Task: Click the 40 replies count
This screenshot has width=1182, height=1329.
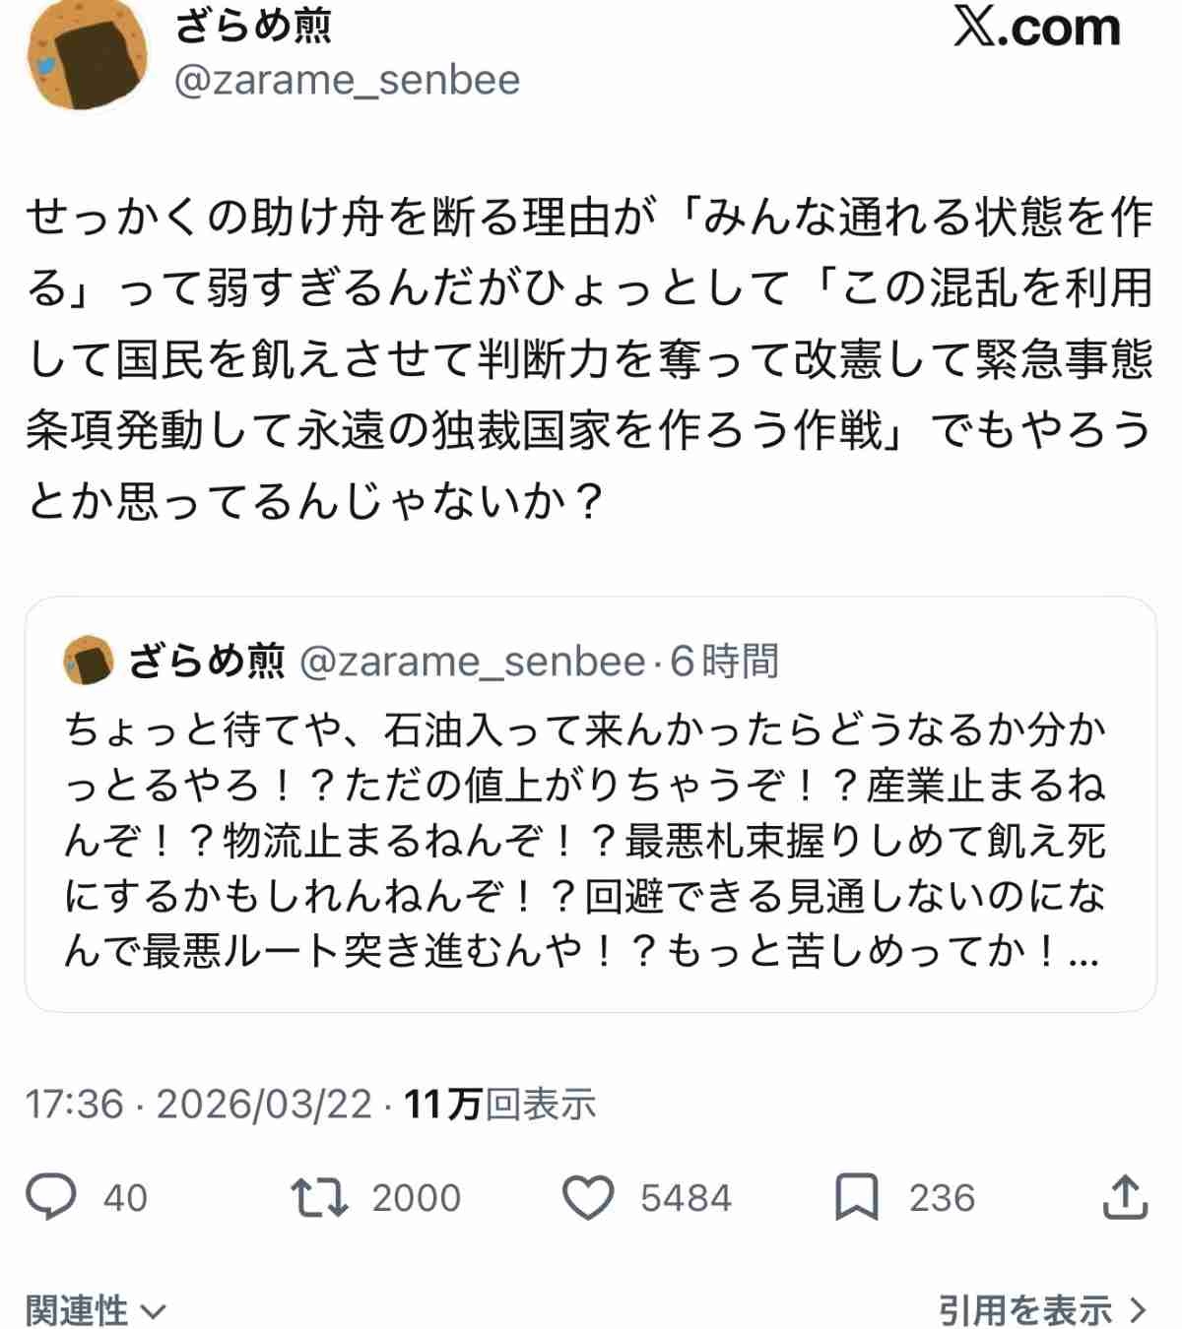Action: [125, 1198]
